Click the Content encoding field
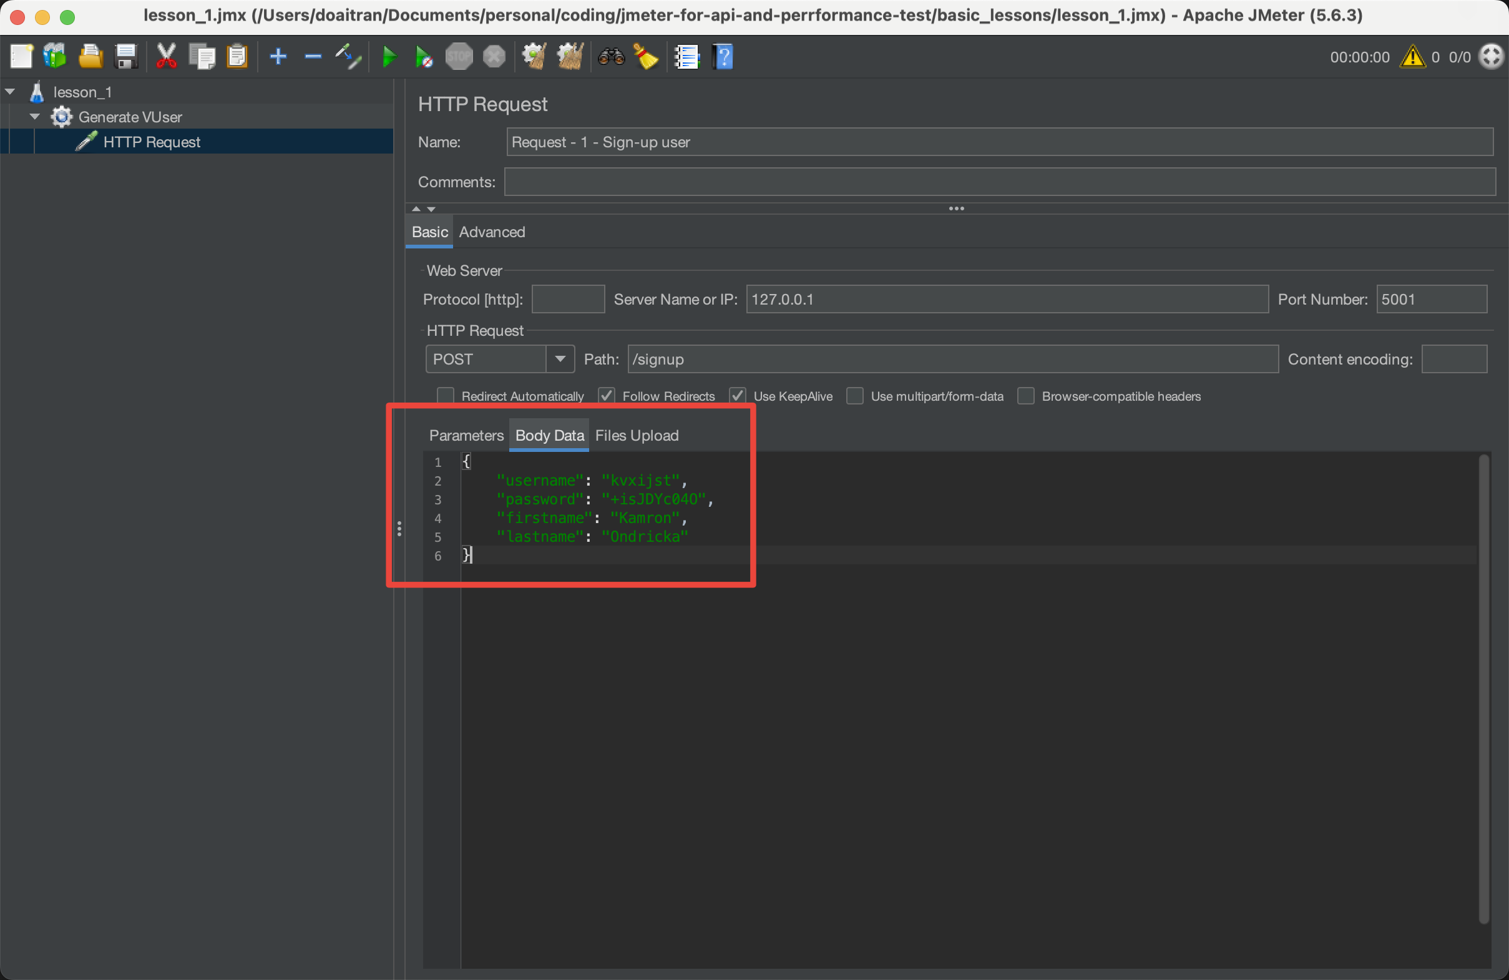1509x980 pixels. [1453, 359]
